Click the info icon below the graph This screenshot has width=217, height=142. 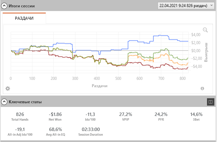[x=202, y=89]
